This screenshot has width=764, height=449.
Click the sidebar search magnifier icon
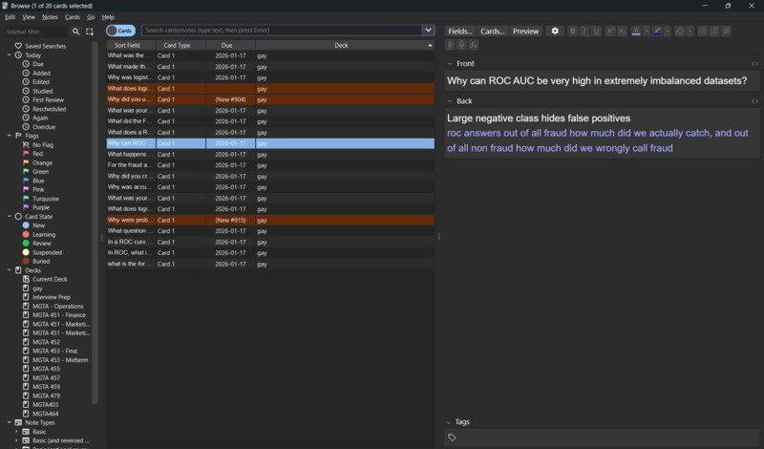[x=76, y=32]
